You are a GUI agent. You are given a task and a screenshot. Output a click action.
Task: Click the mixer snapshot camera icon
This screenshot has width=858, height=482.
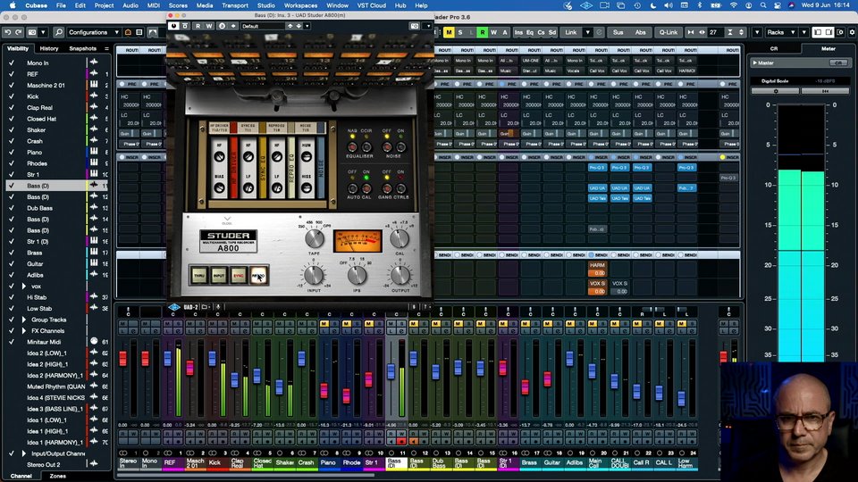(32, 32)
